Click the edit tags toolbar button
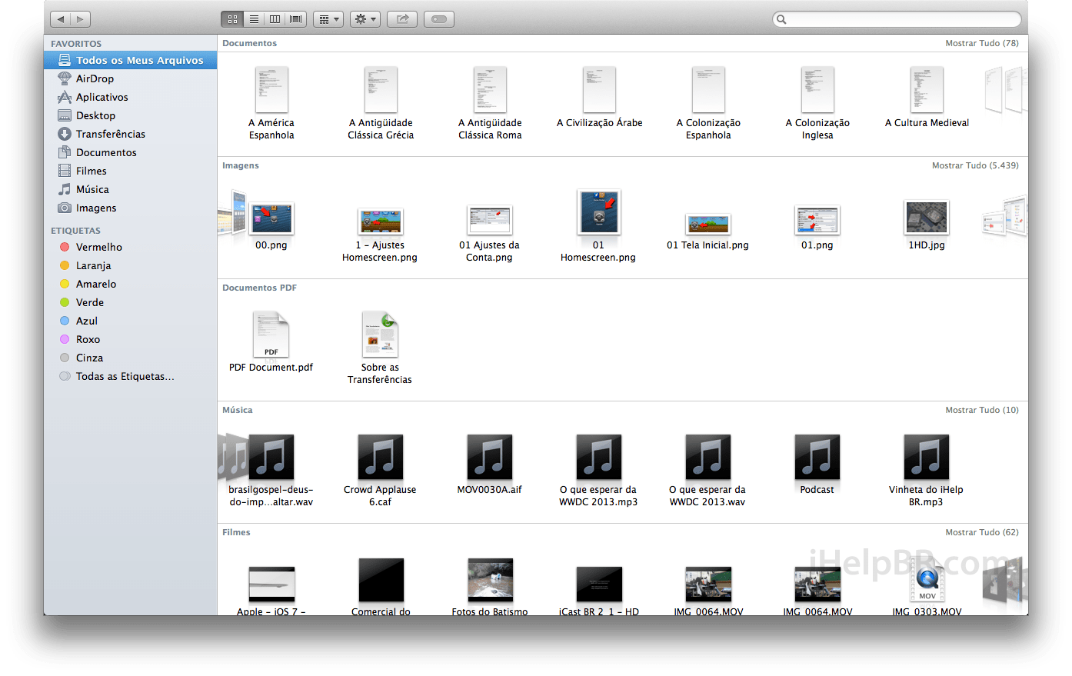Viewport: 1072px width, 676px height. coord(439,19)
